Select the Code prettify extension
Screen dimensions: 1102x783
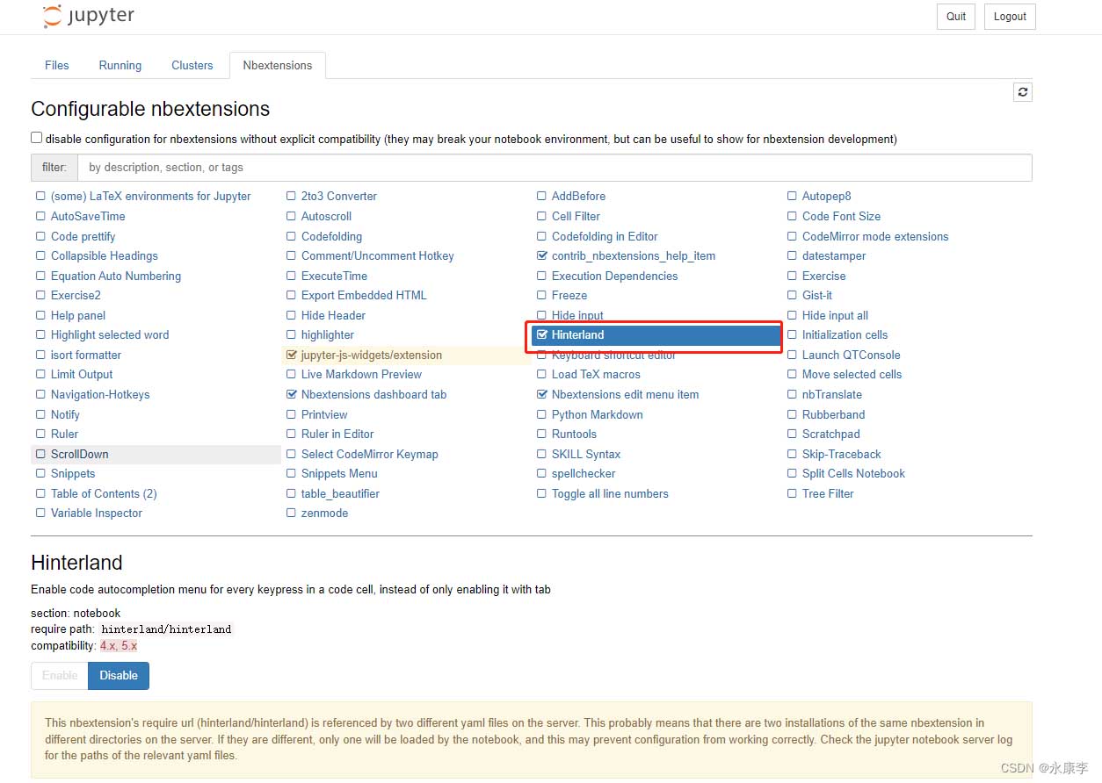coord(83,237)
